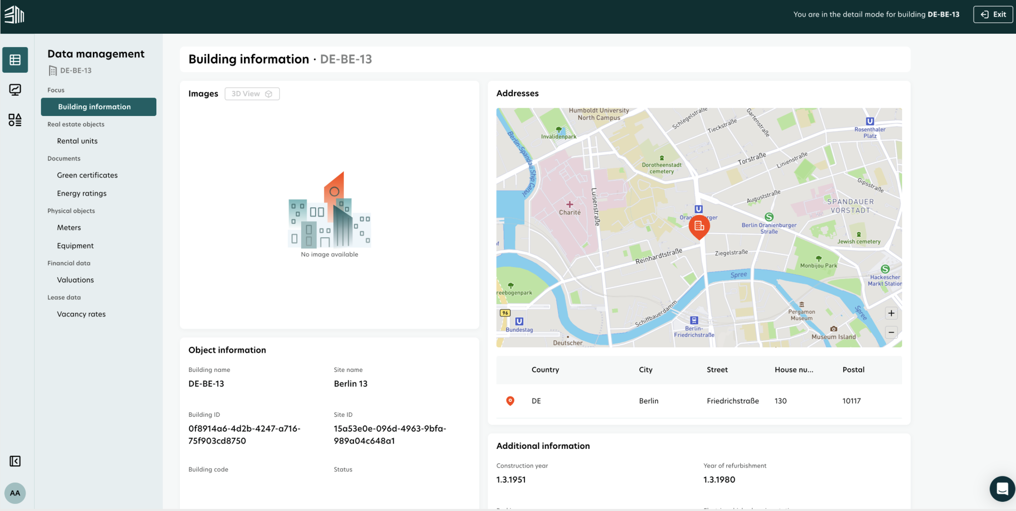
Task: Open the Data management table icon in sidebar
Action: pyautogui.click(x=15, y=60)
